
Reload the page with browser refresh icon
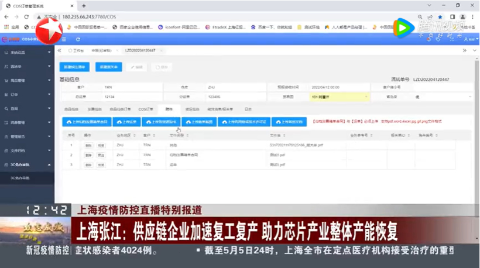point(26,17)
